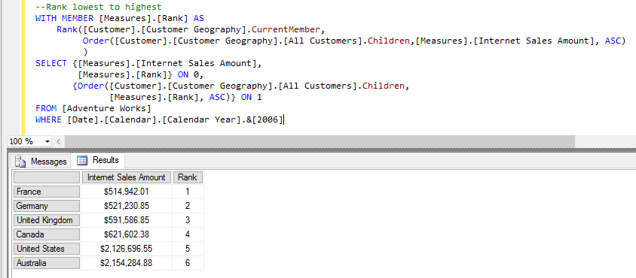This screenshot has height=278, width=636.
Task: Select the France row header
Action: coord(47,192)
